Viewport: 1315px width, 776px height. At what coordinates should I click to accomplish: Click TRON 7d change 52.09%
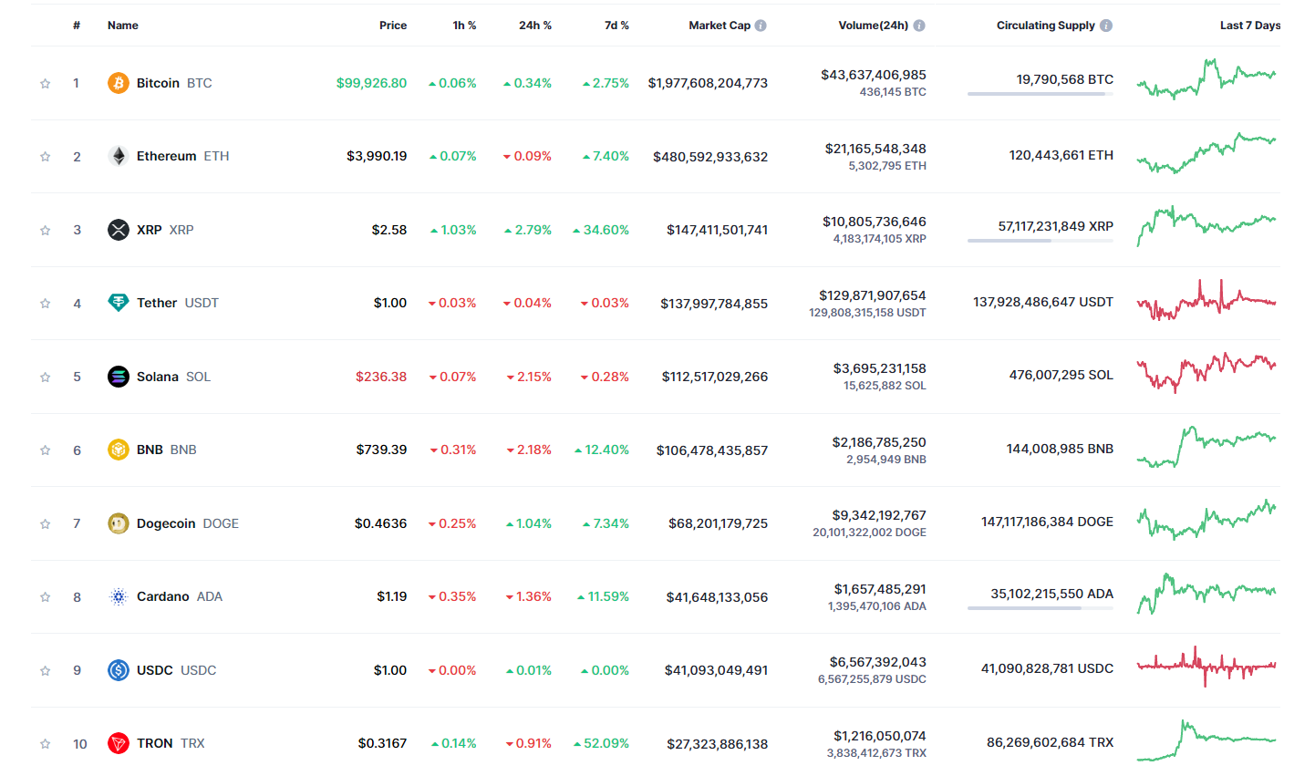(x=601, y=743)
